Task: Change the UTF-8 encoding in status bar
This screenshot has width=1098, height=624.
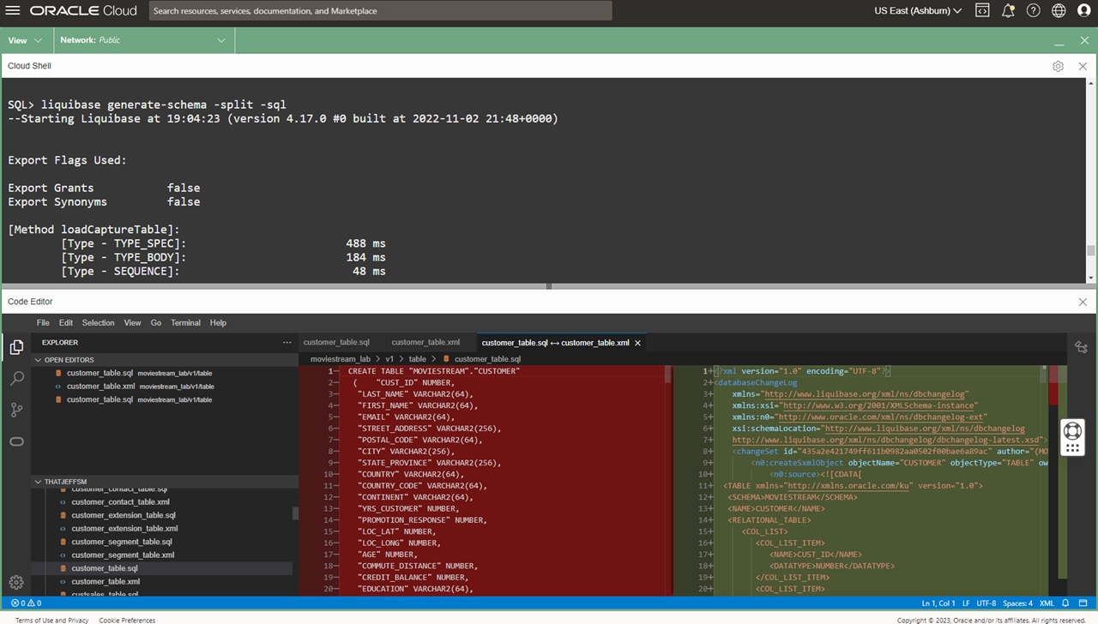Action: 986,603
